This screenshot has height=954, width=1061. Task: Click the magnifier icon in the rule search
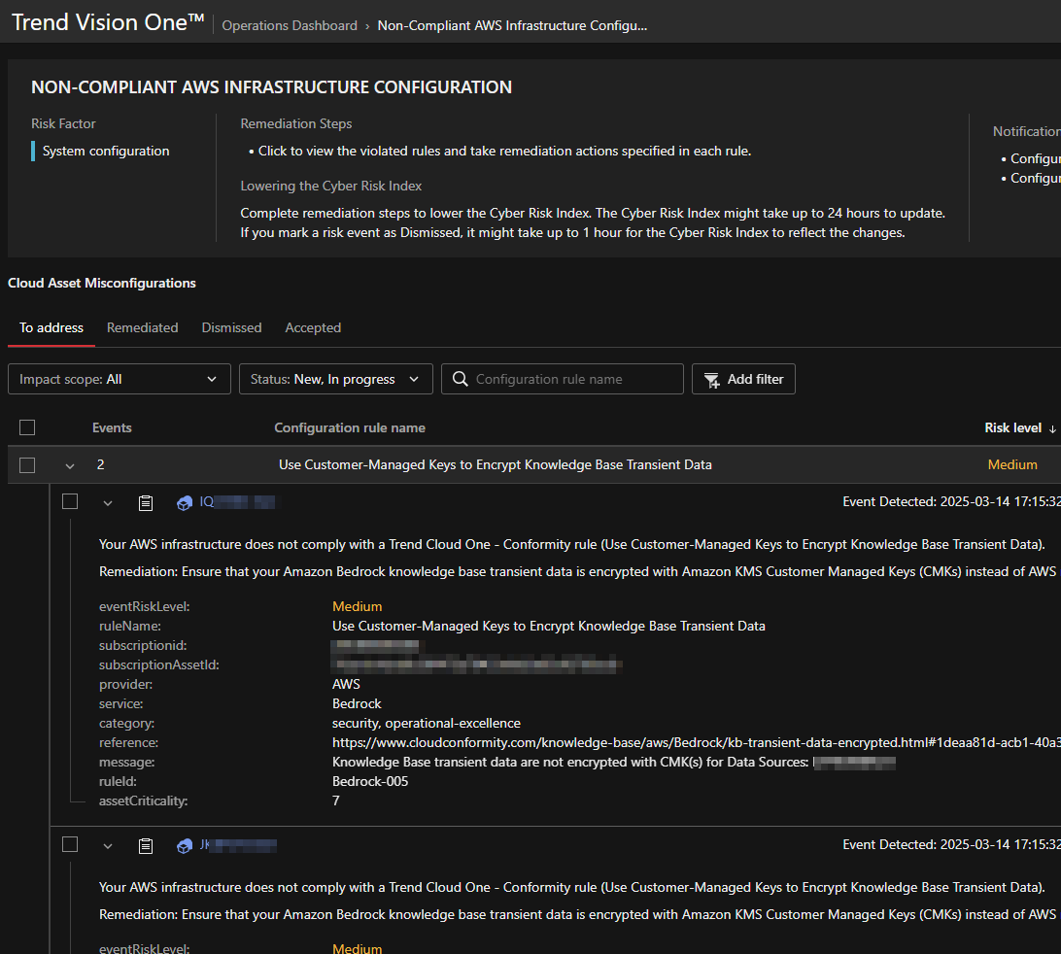[460, 379]
